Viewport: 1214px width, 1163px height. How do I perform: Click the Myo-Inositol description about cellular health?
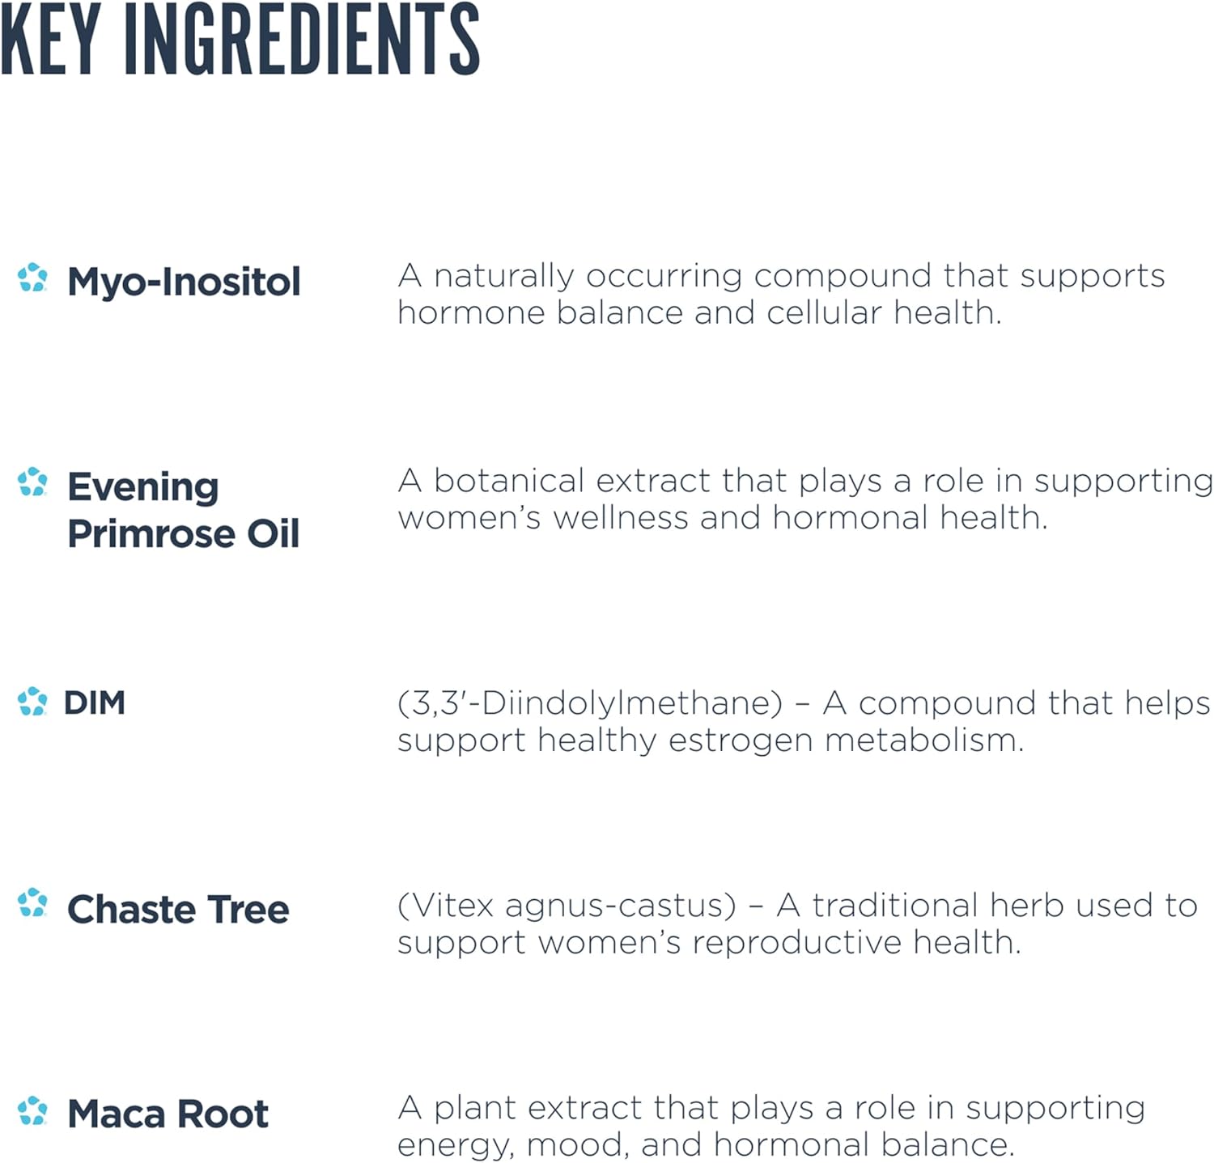(x=699, y=312)
